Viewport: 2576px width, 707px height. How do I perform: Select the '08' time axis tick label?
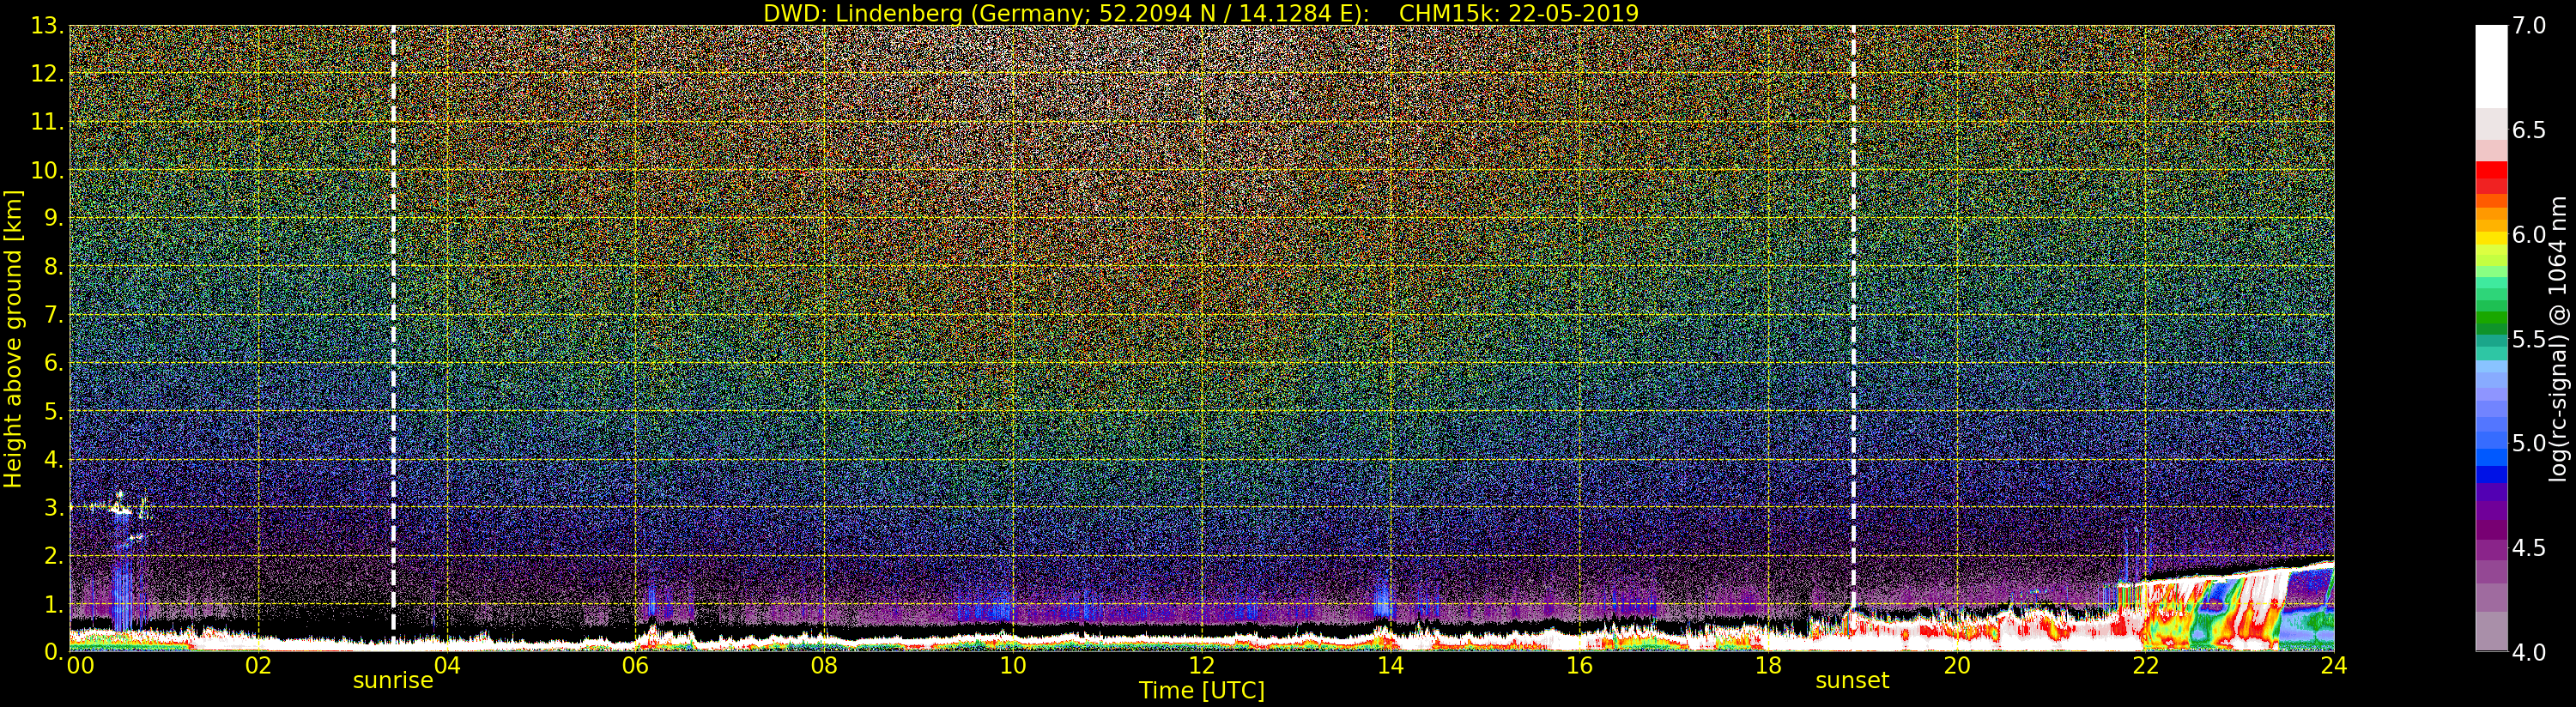coord(824,665)
